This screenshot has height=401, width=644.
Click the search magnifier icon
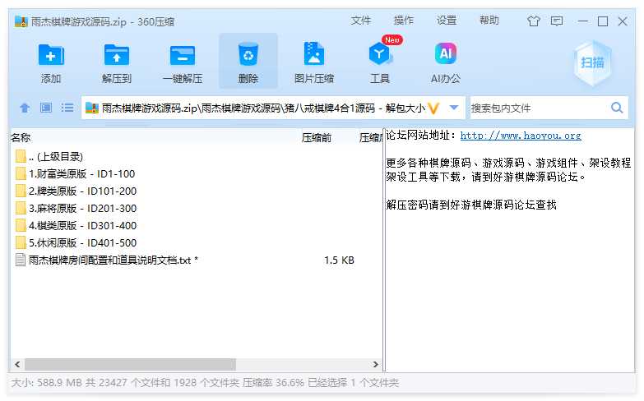(x=617, y=108)
